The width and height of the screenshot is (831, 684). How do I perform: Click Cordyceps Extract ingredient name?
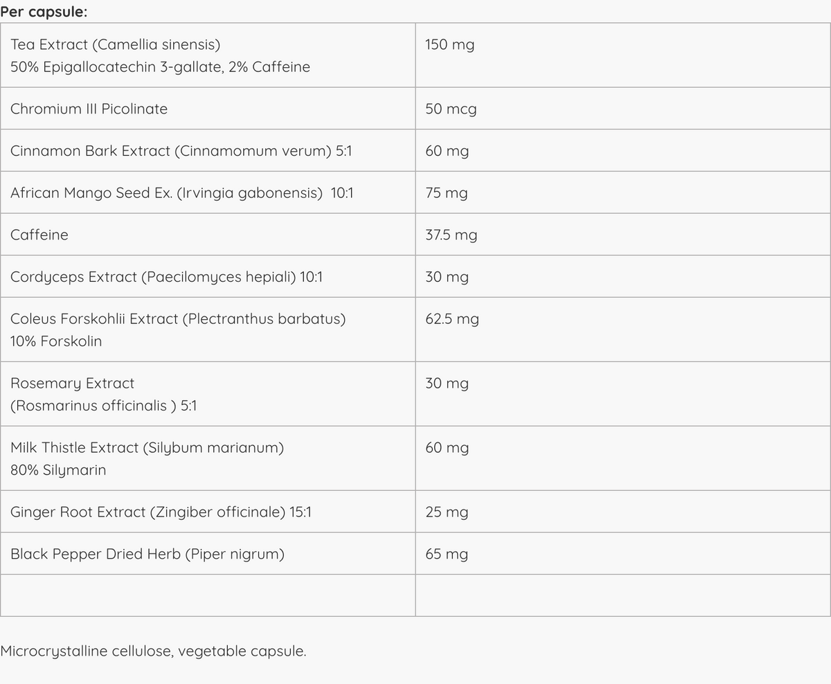166,277
